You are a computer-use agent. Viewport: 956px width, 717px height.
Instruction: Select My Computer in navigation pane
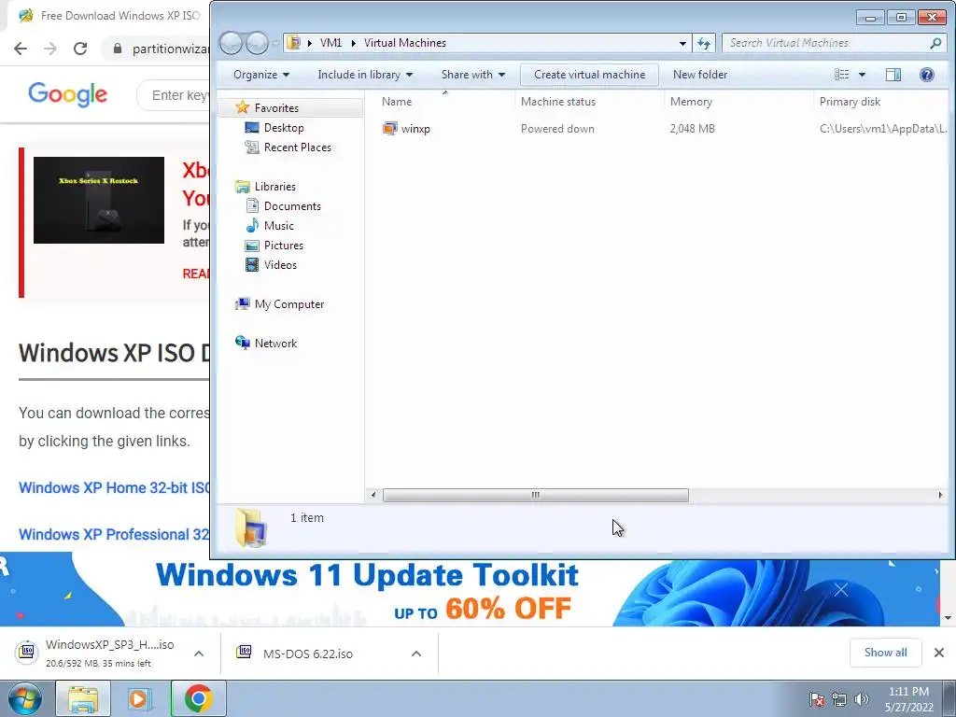point(289,303)
